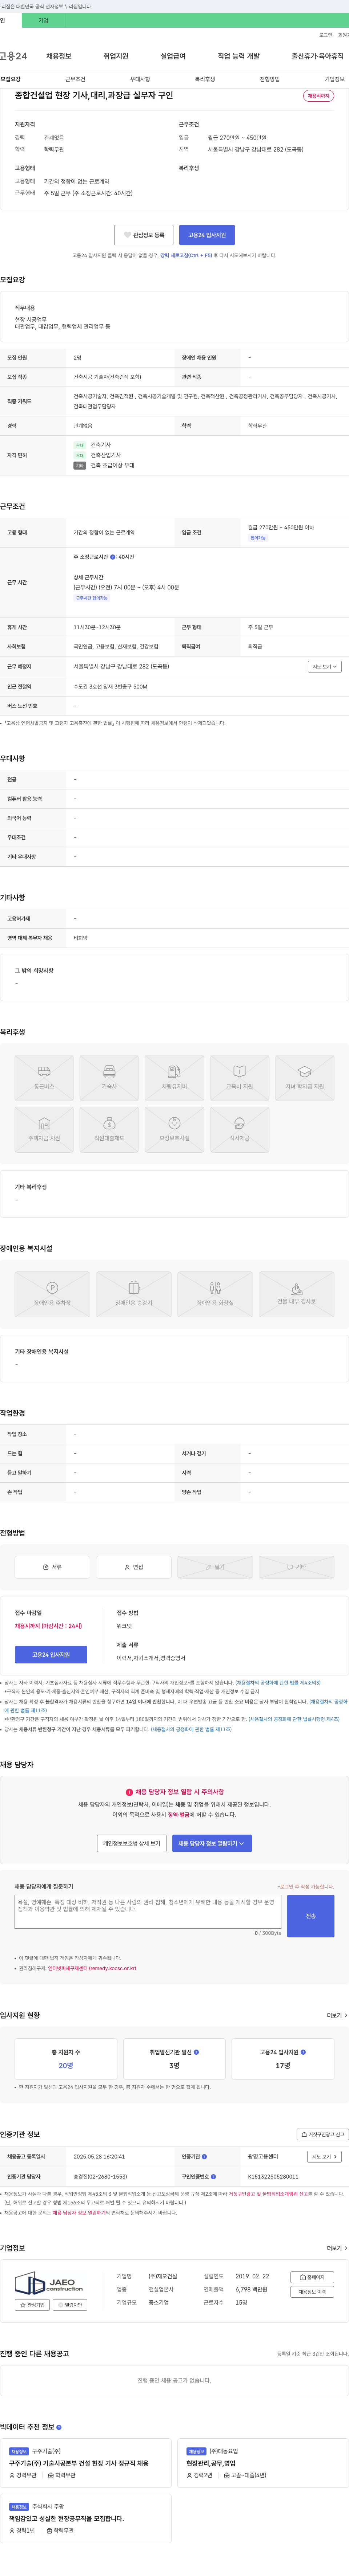Screen dimensions: 349x2576
Task: Open the 출산휴가·육아휴직 menu
Action: (x=317, y=56)
